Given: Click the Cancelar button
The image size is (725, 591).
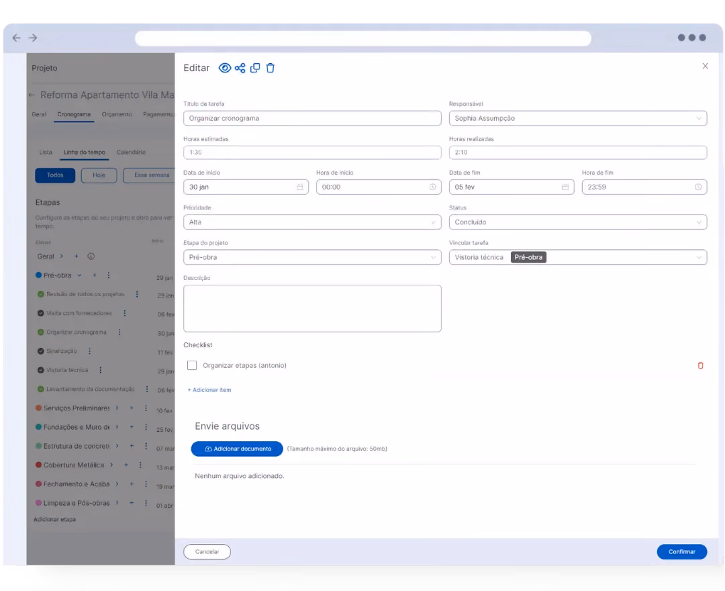Looking at the screenshot, I should pyautogui.click(x=207, y=551).
